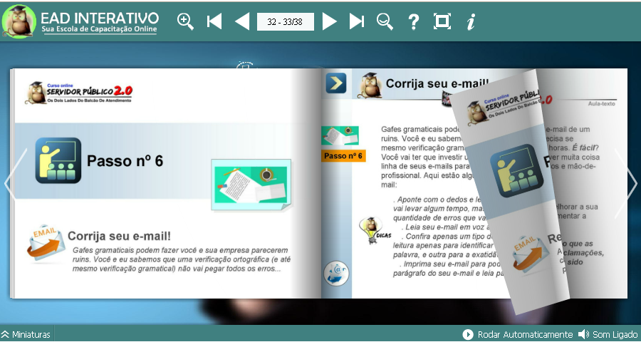Click the owl icon in right page header
The width and height of the screenshot is (641, 342).
[370, 85]
